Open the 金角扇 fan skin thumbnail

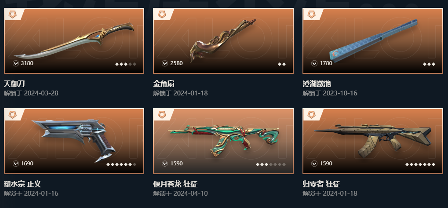coord(223,41)
